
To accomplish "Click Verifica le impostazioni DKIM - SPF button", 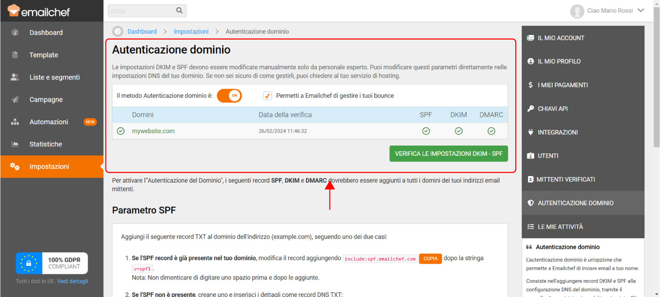I will click(449, 153).
